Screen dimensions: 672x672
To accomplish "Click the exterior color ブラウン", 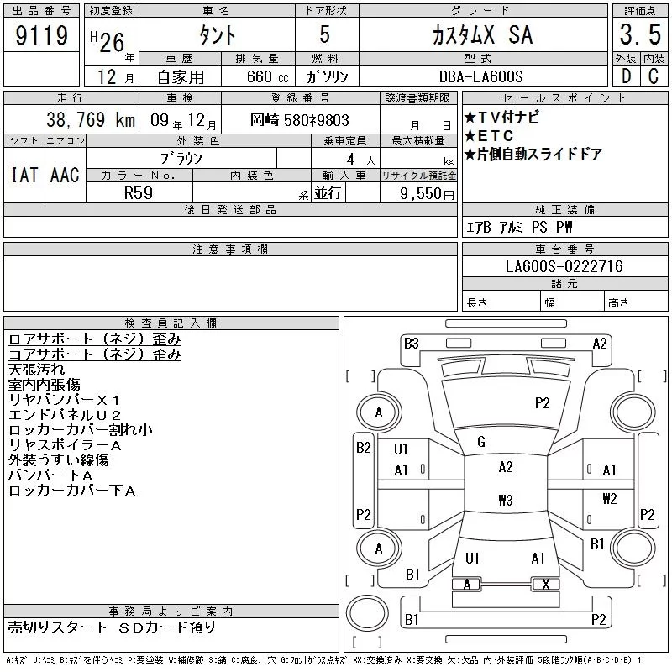I will pos(181,159).
